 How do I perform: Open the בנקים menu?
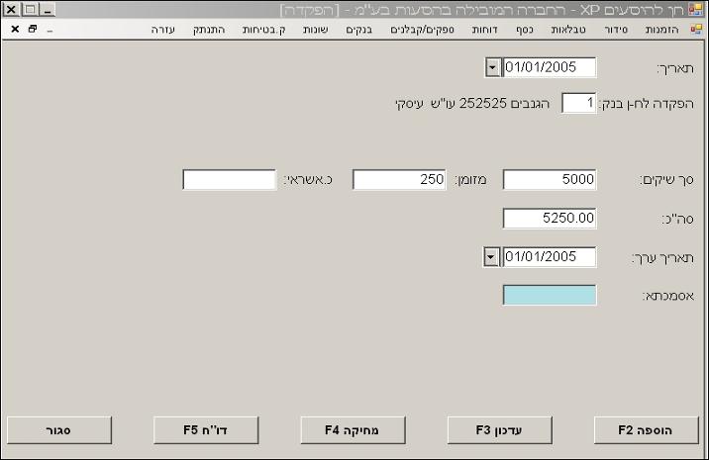(359, 30)
